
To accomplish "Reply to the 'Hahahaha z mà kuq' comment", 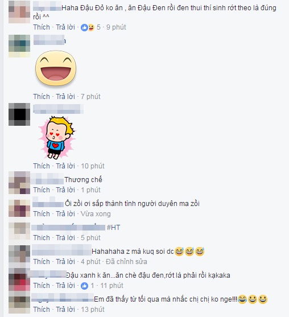I will tap(65, 261).
